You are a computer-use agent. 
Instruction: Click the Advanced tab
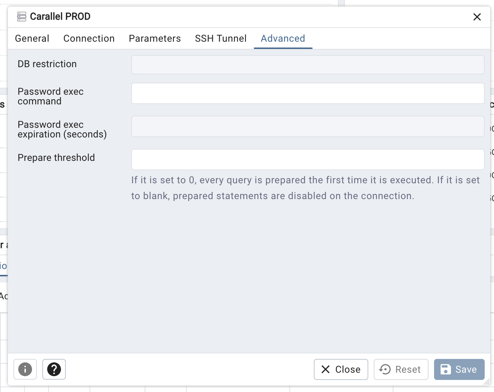(x=283, y=39)
